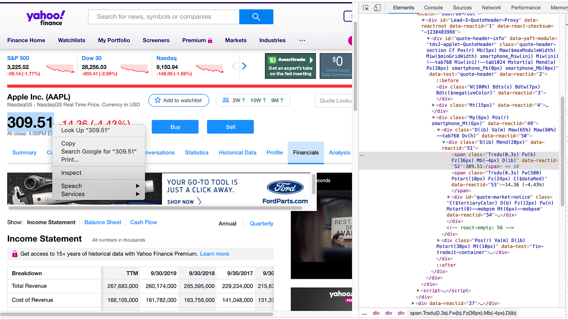
Task: Open the Cash Flow link
Action: tap(144, 222)
